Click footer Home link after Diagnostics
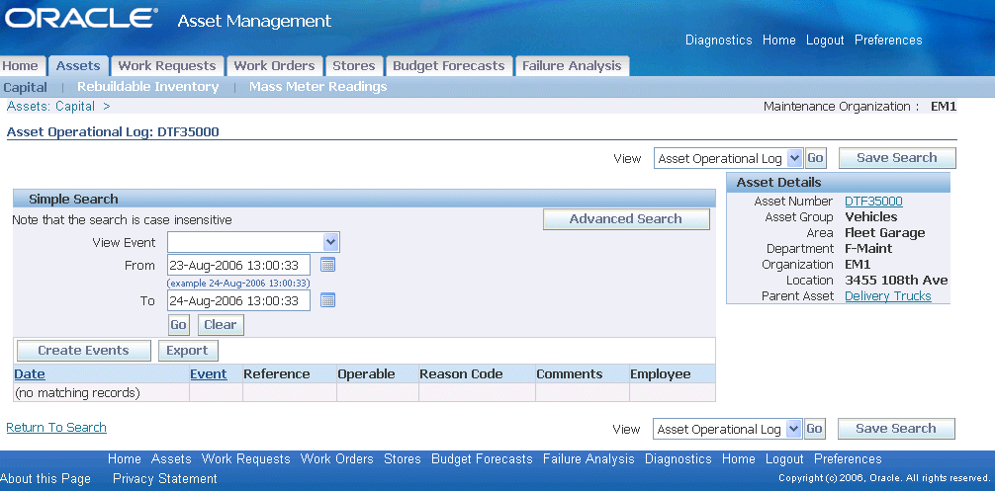 point(739,459)
